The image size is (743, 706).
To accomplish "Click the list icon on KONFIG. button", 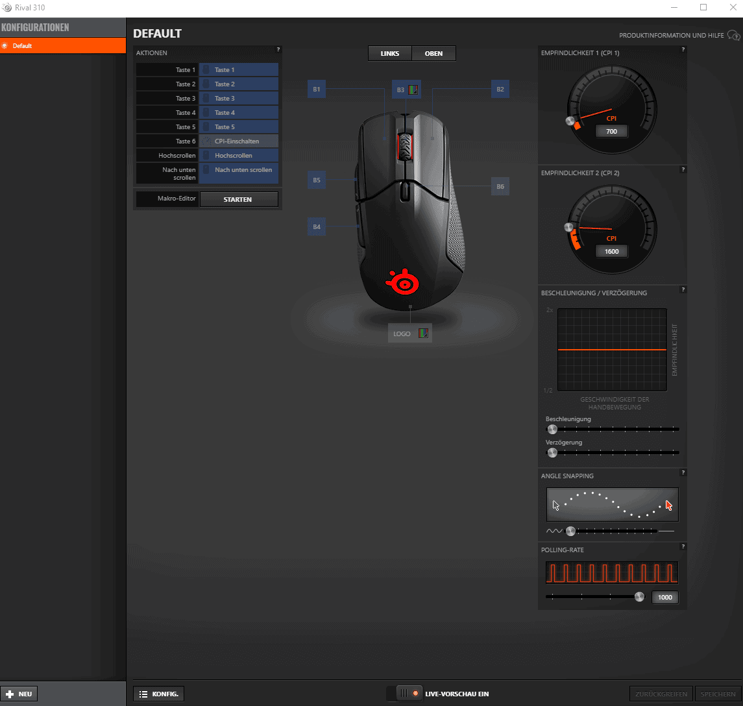I will pyautogui.click(x=143, y=694).
